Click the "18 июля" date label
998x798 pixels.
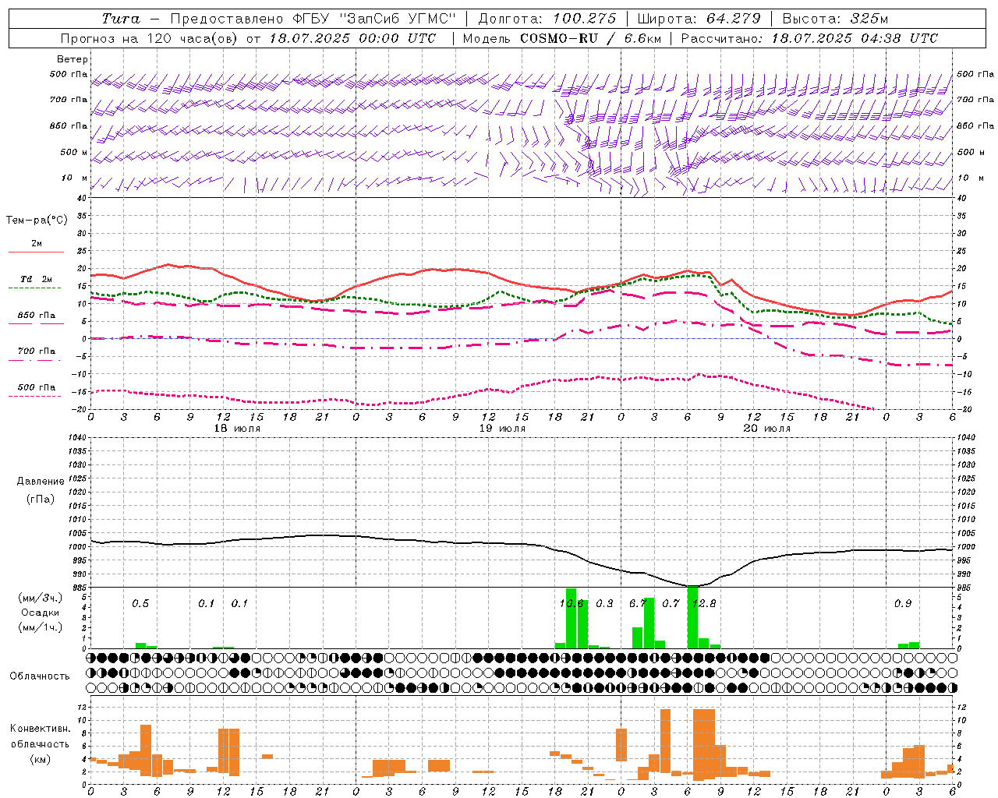click(237, 429)
